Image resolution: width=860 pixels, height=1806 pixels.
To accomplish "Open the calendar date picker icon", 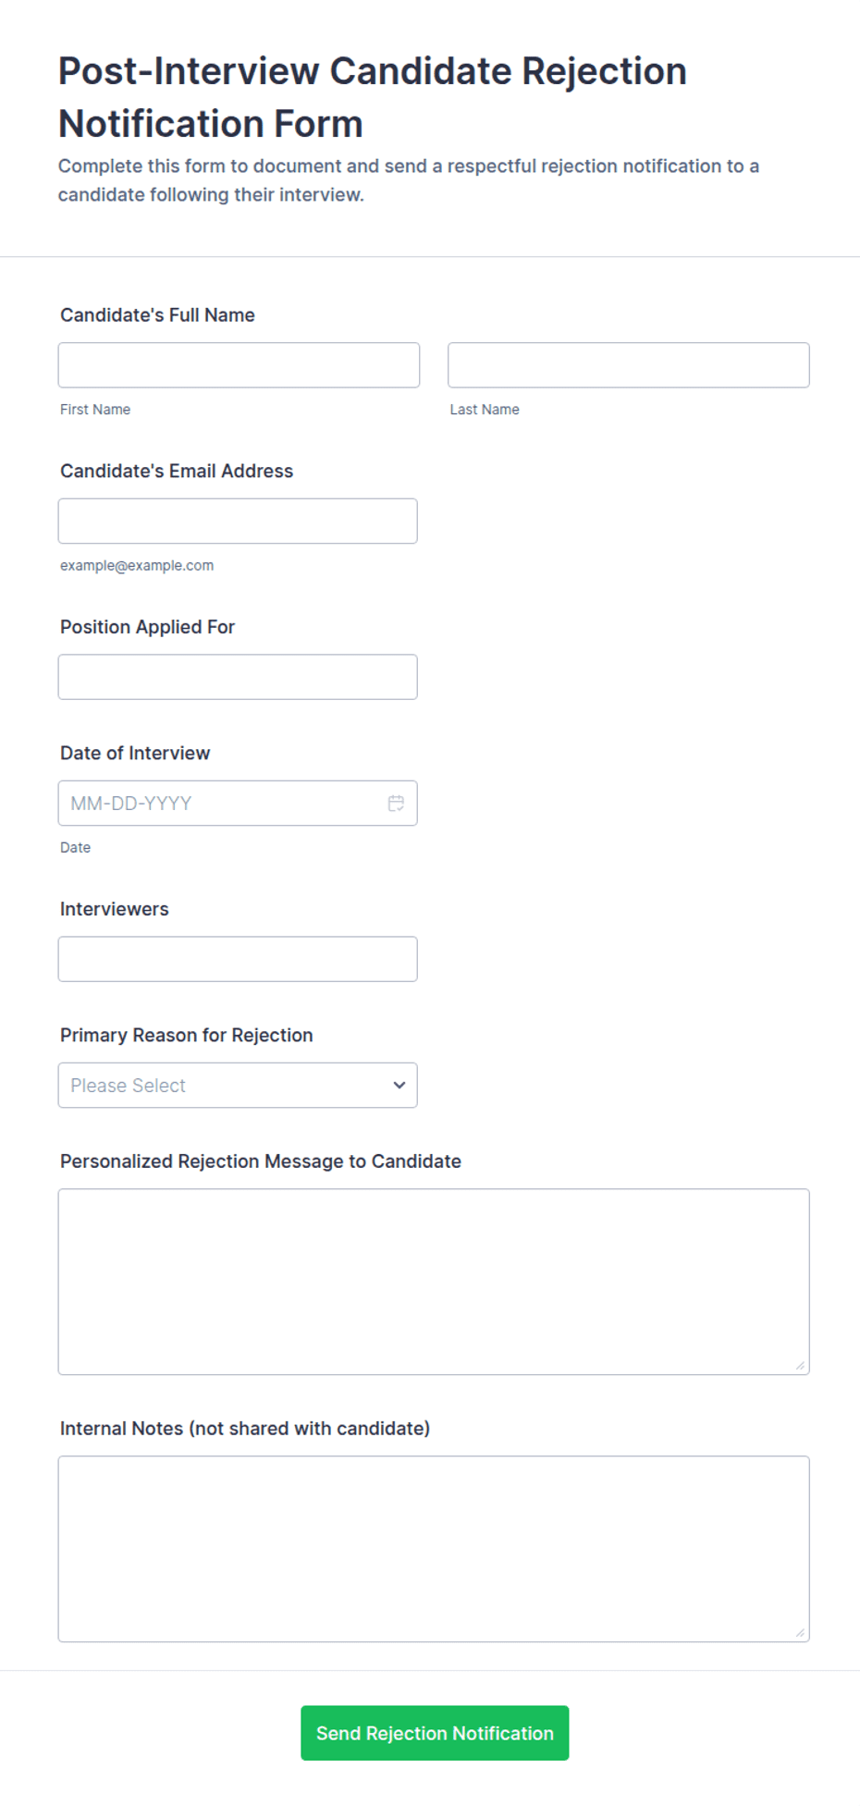I will [x=396, y=803].
